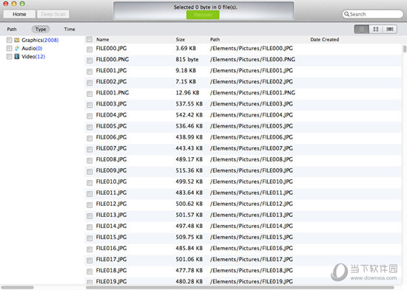The image size is (407, 290).
Task: Switch to list view icon
Action: click(x=362, y=30)
